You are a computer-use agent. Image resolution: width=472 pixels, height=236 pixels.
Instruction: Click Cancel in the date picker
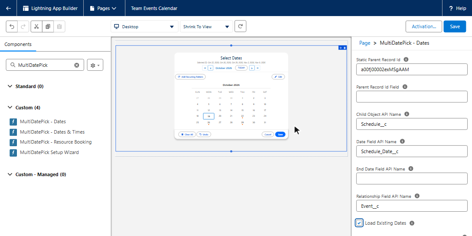coord(268,134)
